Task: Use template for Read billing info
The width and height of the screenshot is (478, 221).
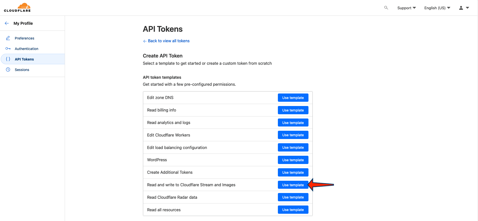Action: (293, 110)
